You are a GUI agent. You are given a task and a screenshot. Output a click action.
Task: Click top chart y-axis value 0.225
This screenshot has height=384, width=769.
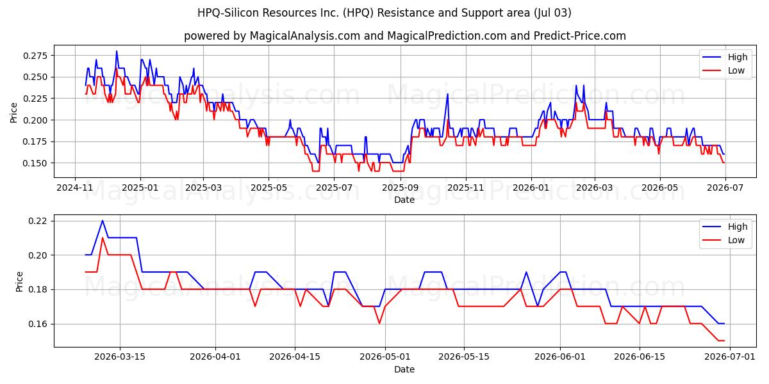click(x=35, y=99)
